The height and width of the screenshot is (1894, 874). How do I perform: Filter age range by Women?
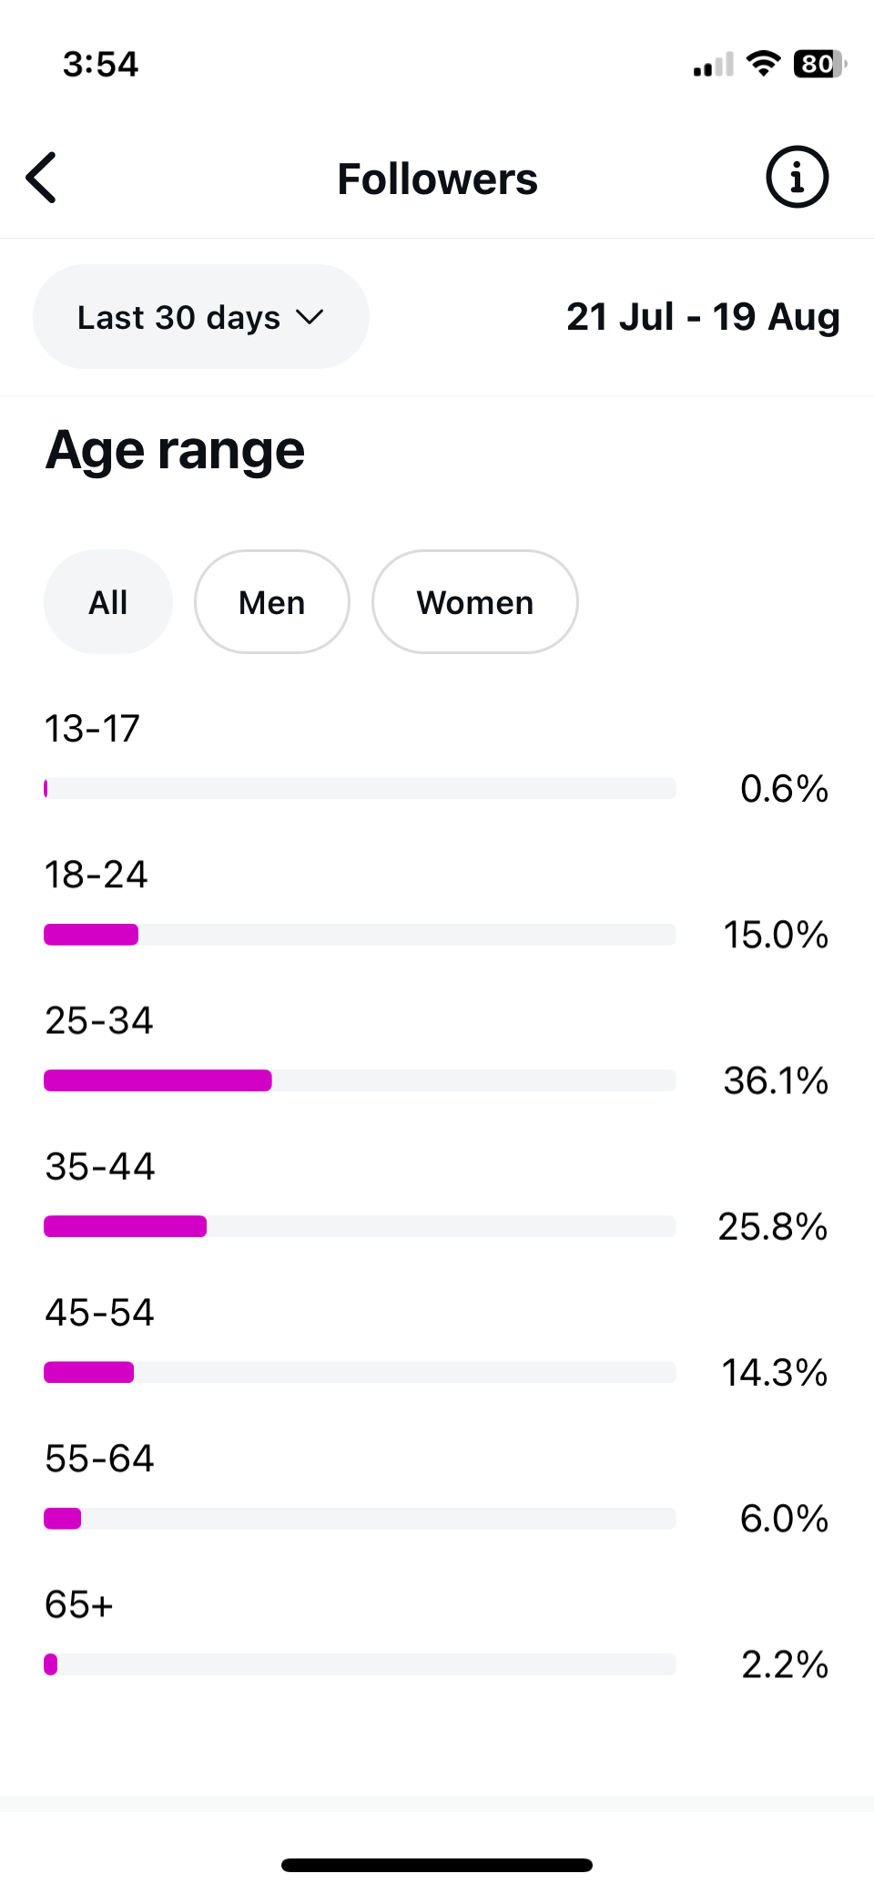tap(474, 602)
